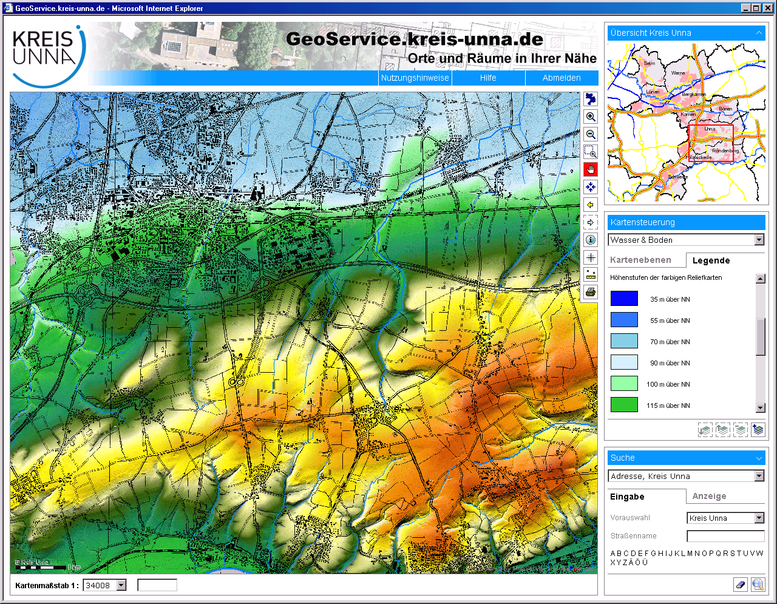
Task: Switch to the Kartenebenen tab
Action: (x=640, y=260)
